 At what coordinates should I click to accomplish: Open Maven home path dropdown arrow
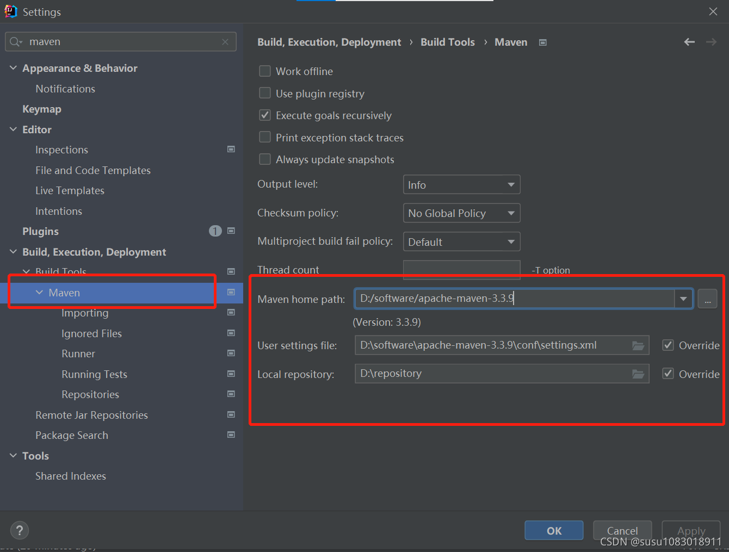(x=683, y=299)
